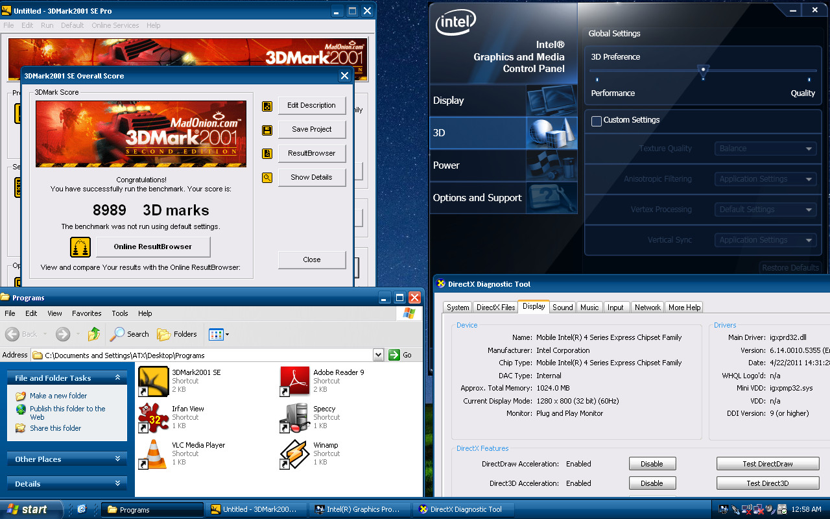Image resolution: width=830 pixels, height=519 pixels.
Task: Select the 3D shapes icon in Intel panel
Action: point(551,133)
